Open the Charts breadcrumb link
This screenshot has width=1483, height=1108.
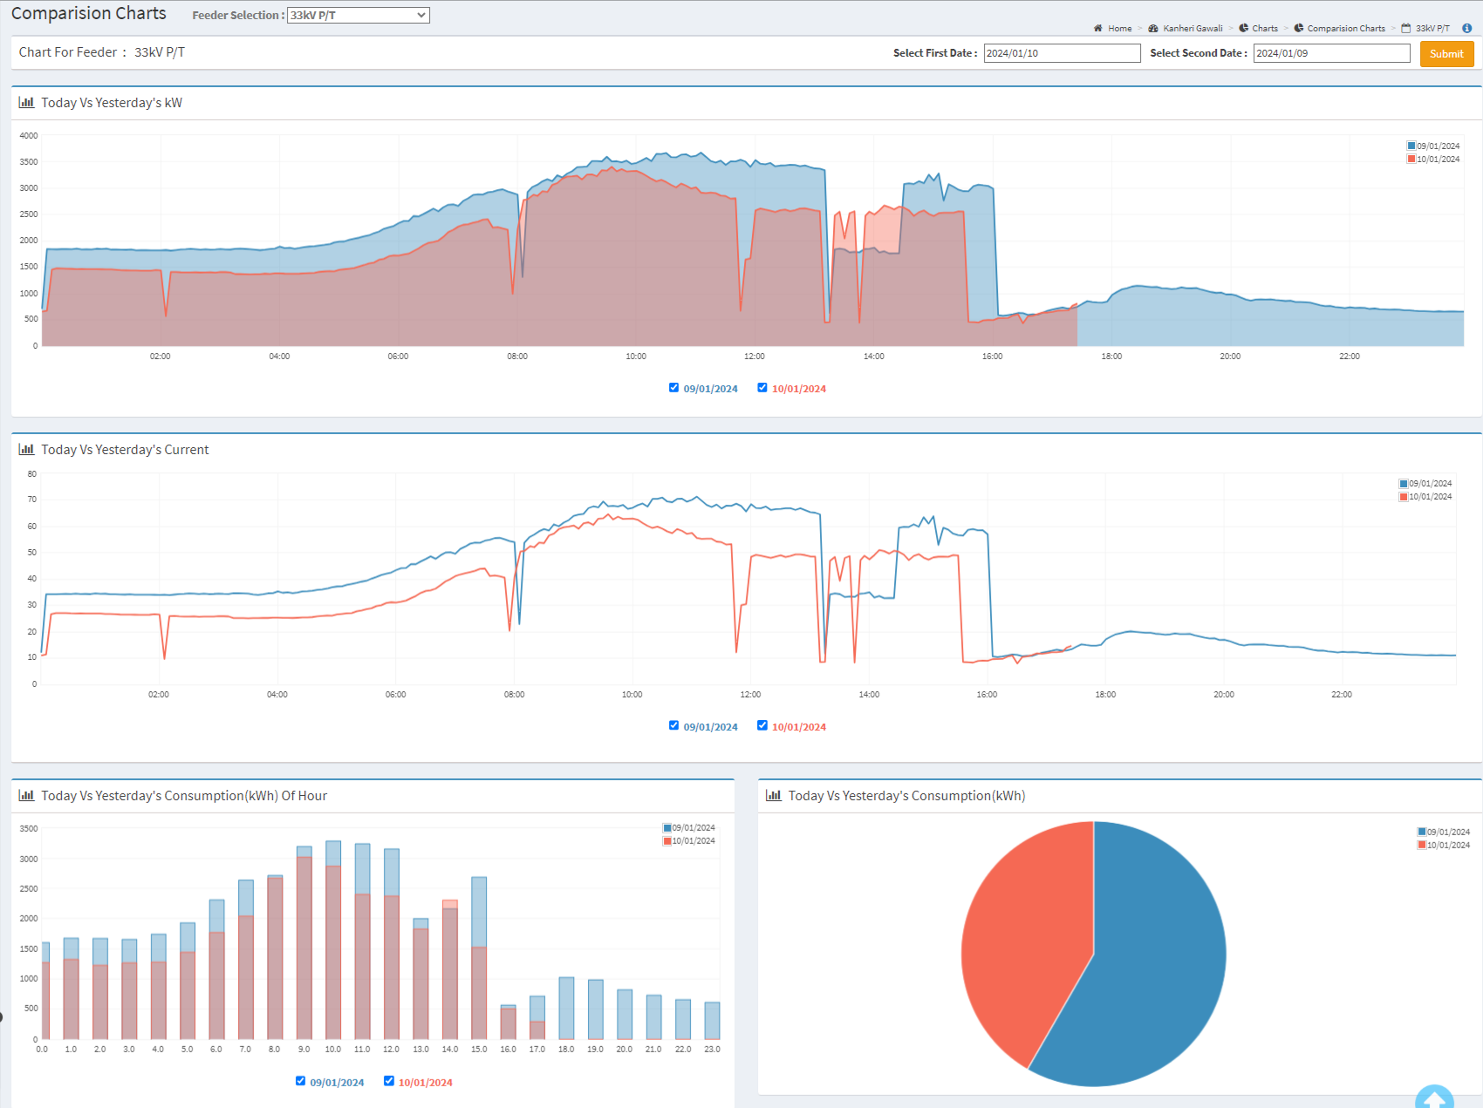[x=1265, y=29]
